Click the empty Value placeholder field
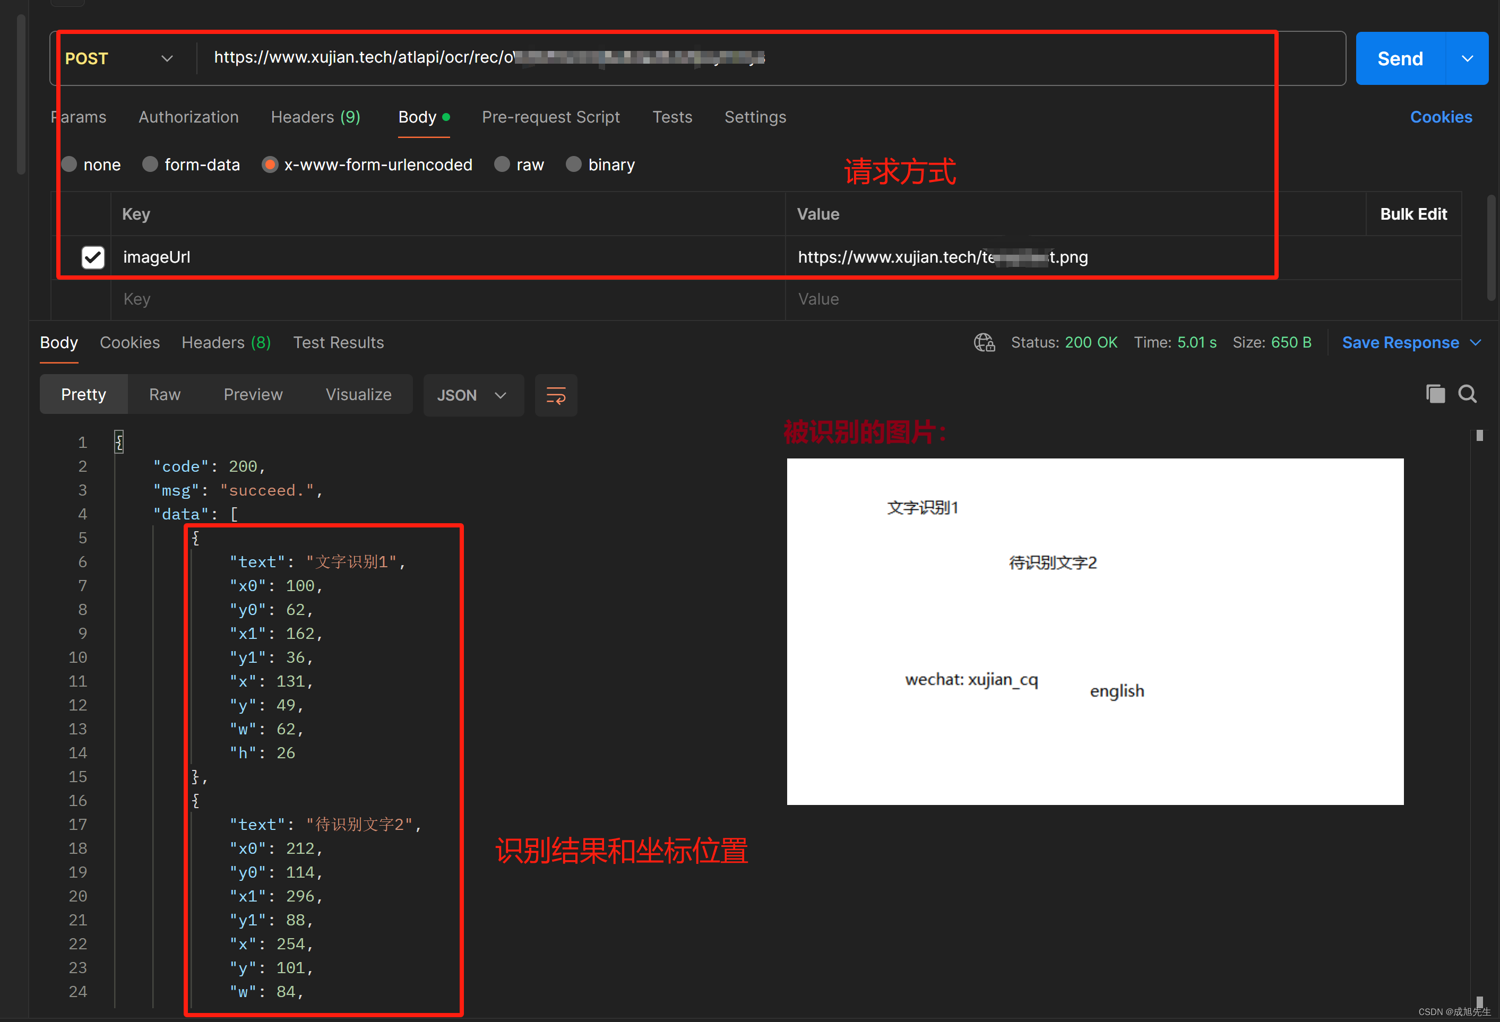This screenshot has height=1022, width=1500. coord(1123,299)
